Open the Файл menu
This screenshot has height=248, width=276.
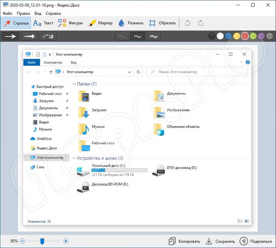coord(8,13)
